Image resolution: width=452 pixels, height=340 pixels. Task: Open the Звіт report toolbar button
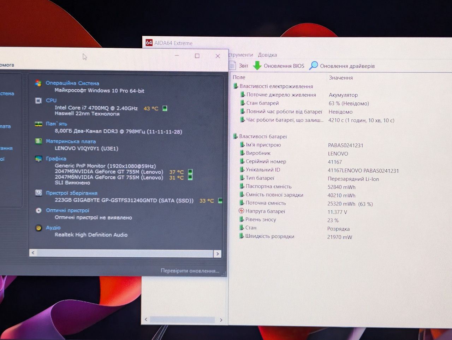click(x=239, y=66)
